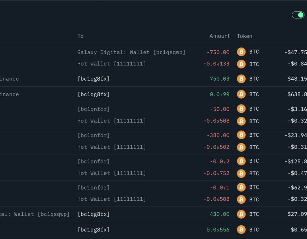Click the USD value $48.15
This screenshot has height=239, width=307.
297,79
